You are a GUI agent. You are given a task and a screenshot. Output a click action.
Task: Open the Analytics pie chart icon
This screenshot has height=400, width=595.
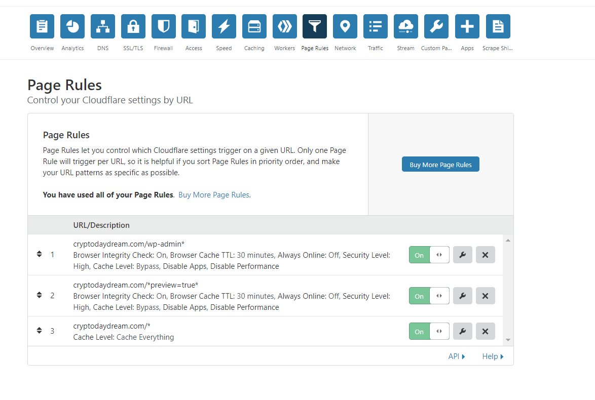[x=72, y=26]
